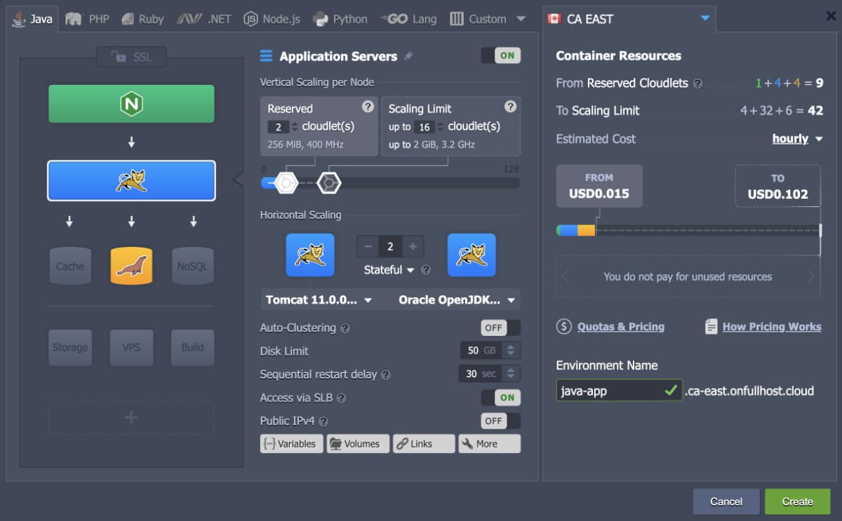Enable Auto-Clustering toggle
842x521 pixels.
[501, 327]
